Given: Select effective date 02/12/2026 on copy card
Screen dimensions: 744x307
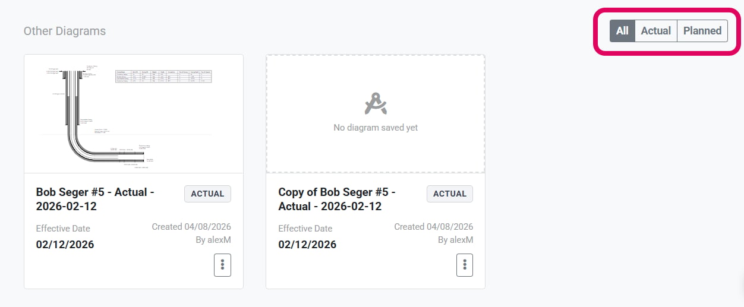Looking at the screenshot, I should (x=307, y=245).
